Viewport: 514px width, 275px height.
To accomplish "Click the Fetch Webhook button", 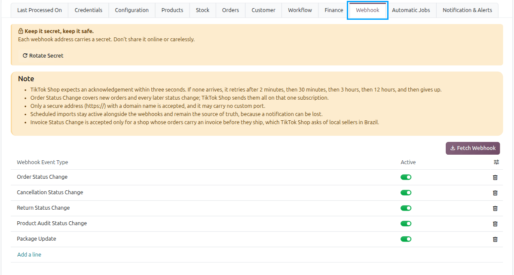I will pos(473,148).
